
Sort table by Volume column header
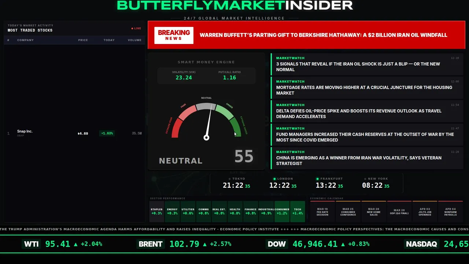point(134,40)
